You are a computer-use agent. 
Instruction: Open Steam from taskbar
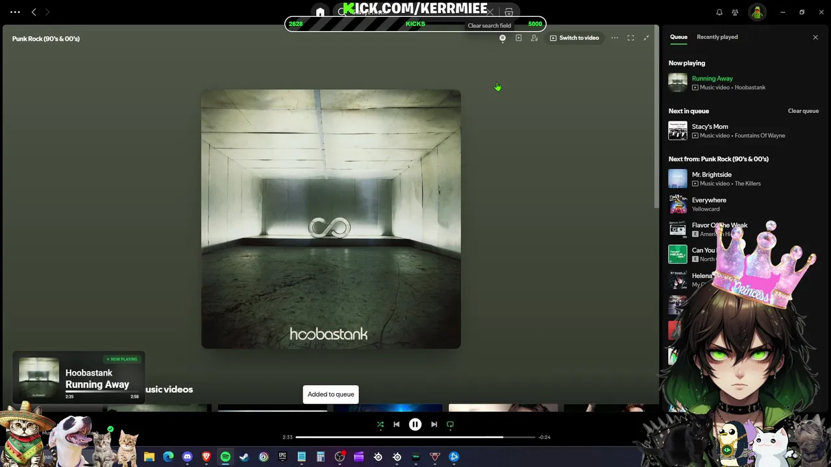pos(244,457)
